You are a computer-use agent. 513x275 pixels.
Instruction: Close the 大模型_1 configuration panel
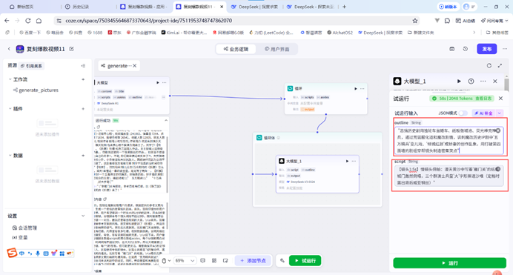click(495, 81)
